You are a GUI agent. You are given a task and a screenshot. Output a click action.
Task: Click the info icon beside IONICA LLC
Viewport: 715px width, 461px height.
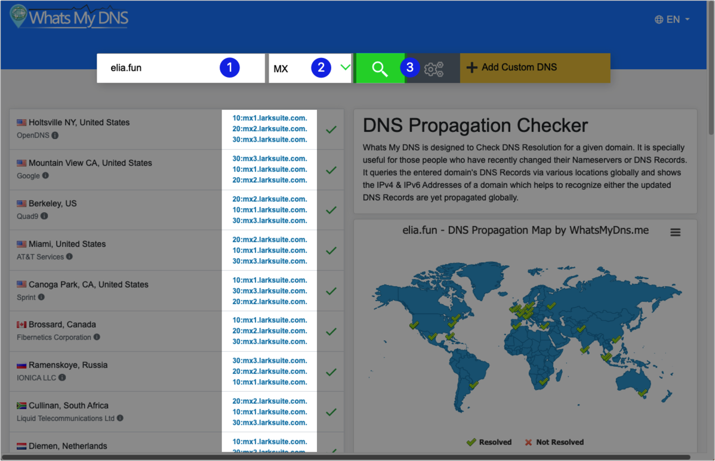coord(62,378)
